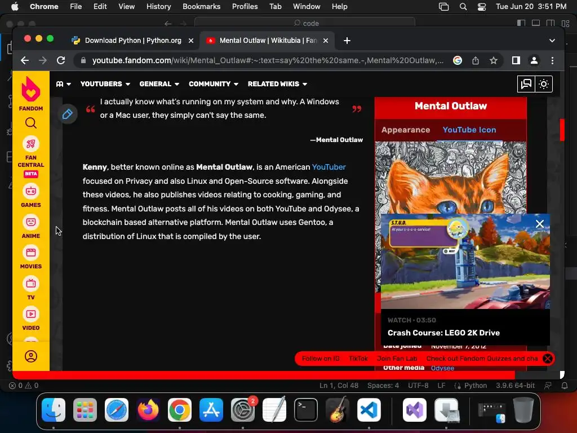Open the History menu in menu bar
Screen dimensions: 577x433
(x=158, y=7)
